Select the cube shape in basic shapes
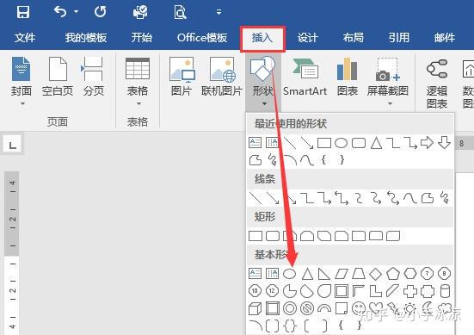Viewport: 474px width, 335px height. [255, 309]
